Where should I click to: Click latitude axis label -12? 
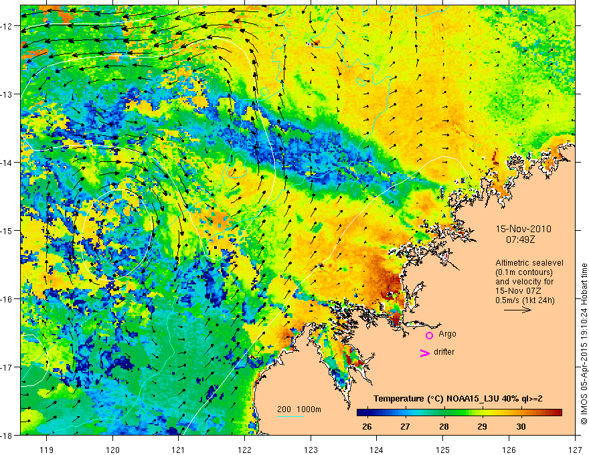[x=7, y=26]
